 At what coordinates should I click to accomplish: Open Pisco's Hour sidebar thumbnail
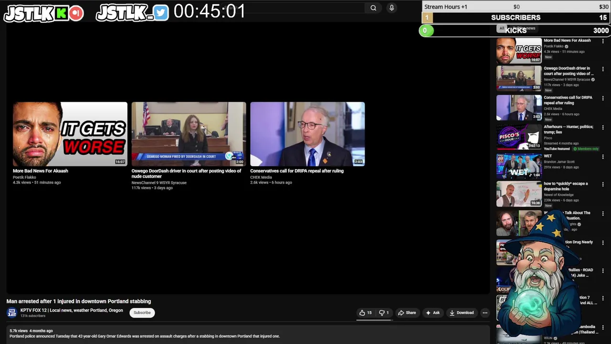(x=519, y=137)
